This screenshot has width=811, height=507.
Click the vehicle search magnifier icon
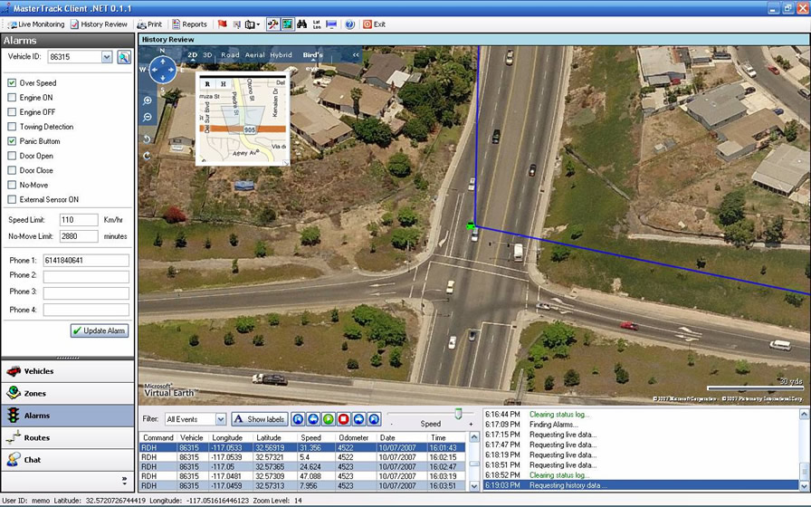(124, 57)
